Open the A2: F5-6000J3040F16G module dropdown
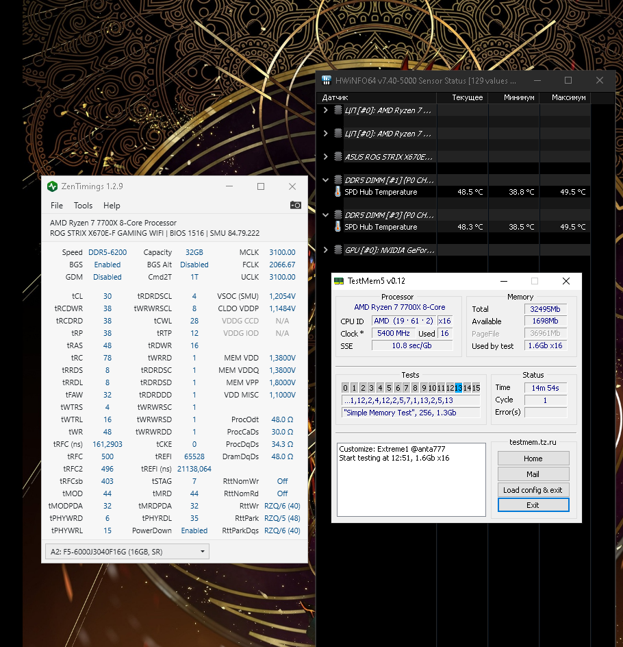 click(127, 552)
